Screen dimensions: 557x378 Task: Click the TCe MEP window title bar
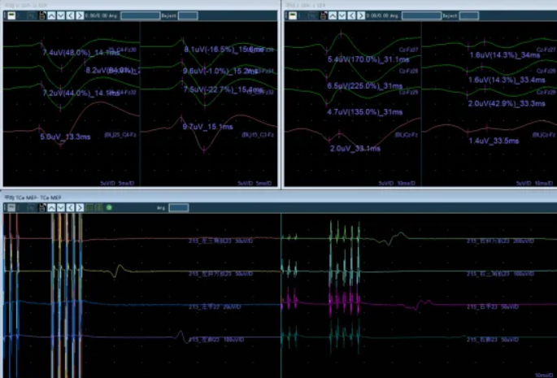278,198
